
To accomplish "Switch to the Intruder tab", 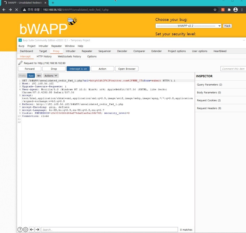I will point(71,51).
